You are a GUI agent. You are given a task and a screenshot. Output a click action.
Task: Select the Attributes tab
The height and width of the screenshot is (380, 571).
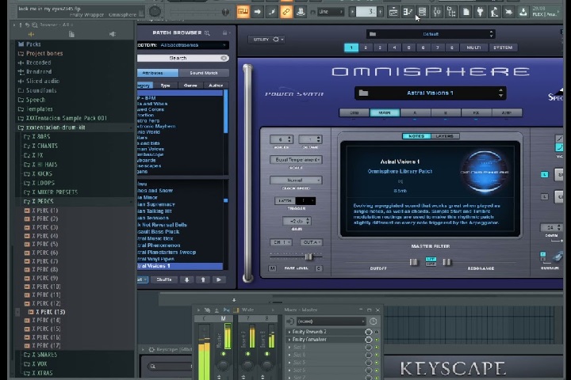tap(158, 73)
